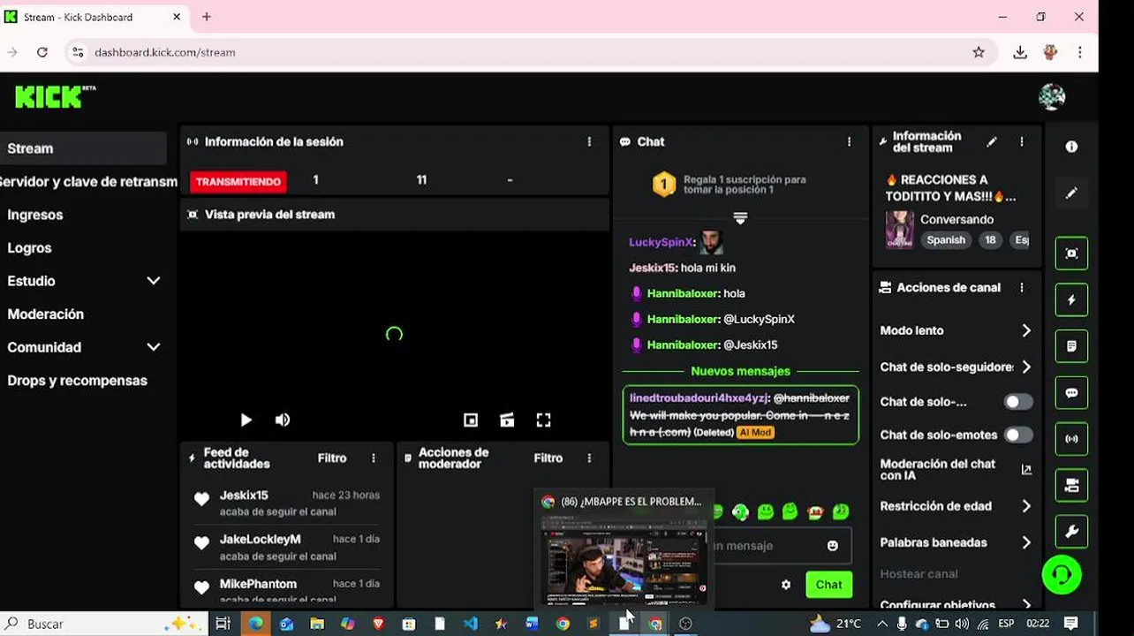Jump to Nuevos mensajes divider in chat
This screenshot has width=1134, height=636.
(x=740, y=371)
